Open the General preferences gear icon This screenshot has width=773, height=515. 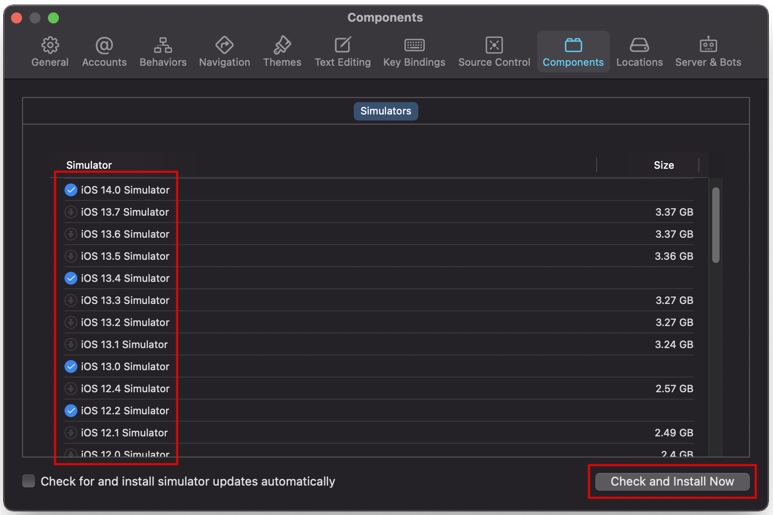click(50, 45)
